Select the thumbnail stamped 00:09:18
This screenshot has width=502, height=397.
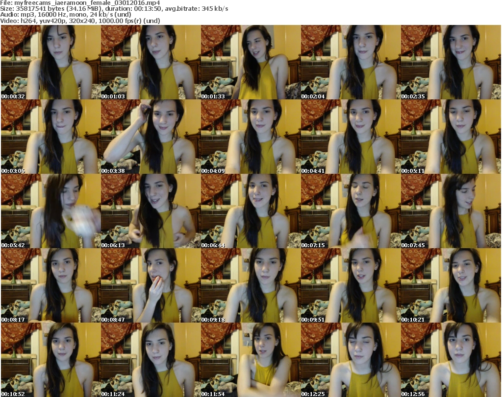pyautogui.click(x=251, y=285)
